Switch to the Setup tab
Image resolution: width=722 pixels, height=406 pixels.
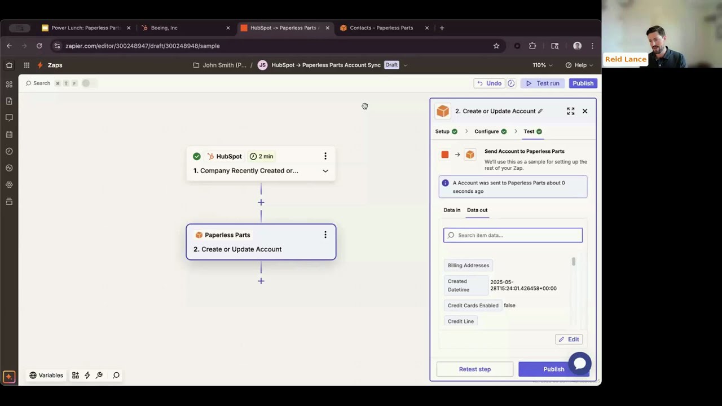click(x=446, y=131)
